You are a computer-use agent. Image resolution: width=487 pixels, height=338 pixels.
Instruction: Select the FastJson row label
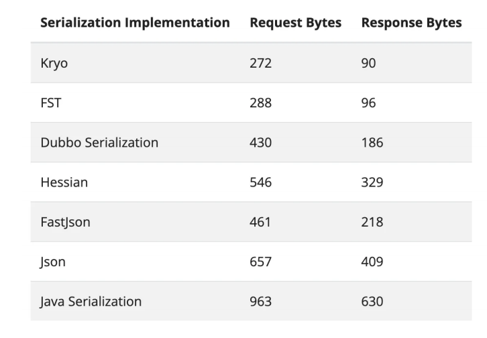point(65,222)
